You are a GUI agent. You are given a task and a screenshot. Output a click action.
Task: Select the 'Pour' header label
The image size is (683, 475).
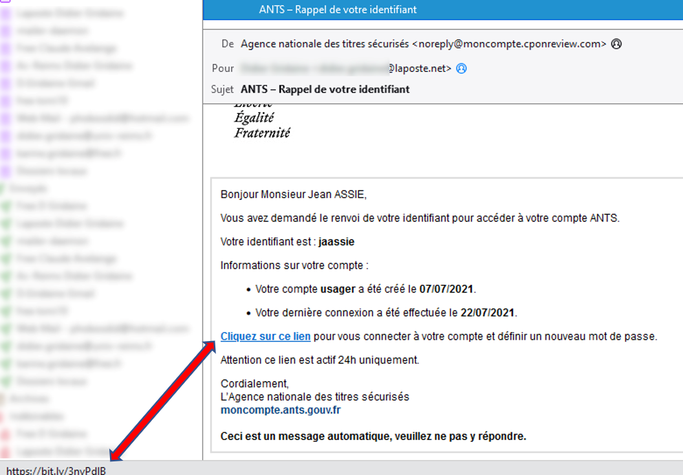pyautogui.click(x=223, y=69)
